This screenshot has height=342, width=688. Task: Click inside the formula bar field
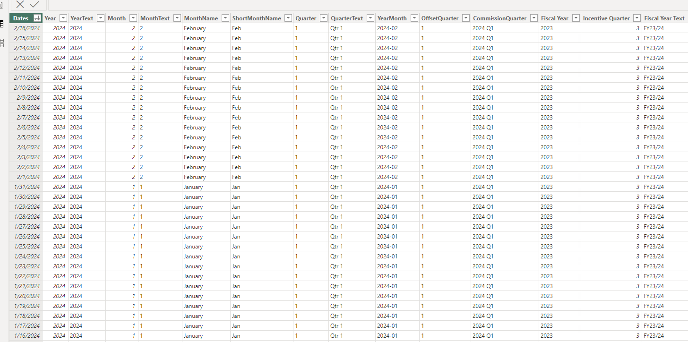368,5
